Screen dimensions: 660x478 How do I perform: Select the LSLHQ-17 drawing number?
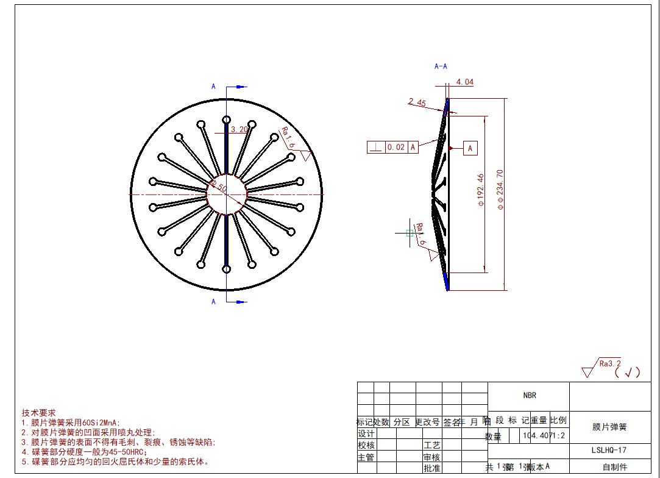coord(609,451)
